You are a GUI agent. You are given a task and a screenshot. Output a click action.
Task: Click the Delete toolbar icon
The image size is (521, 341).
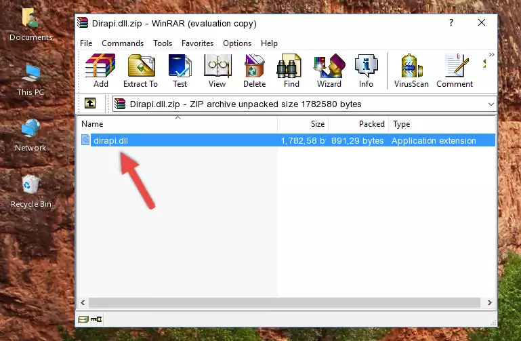[255, 71]
